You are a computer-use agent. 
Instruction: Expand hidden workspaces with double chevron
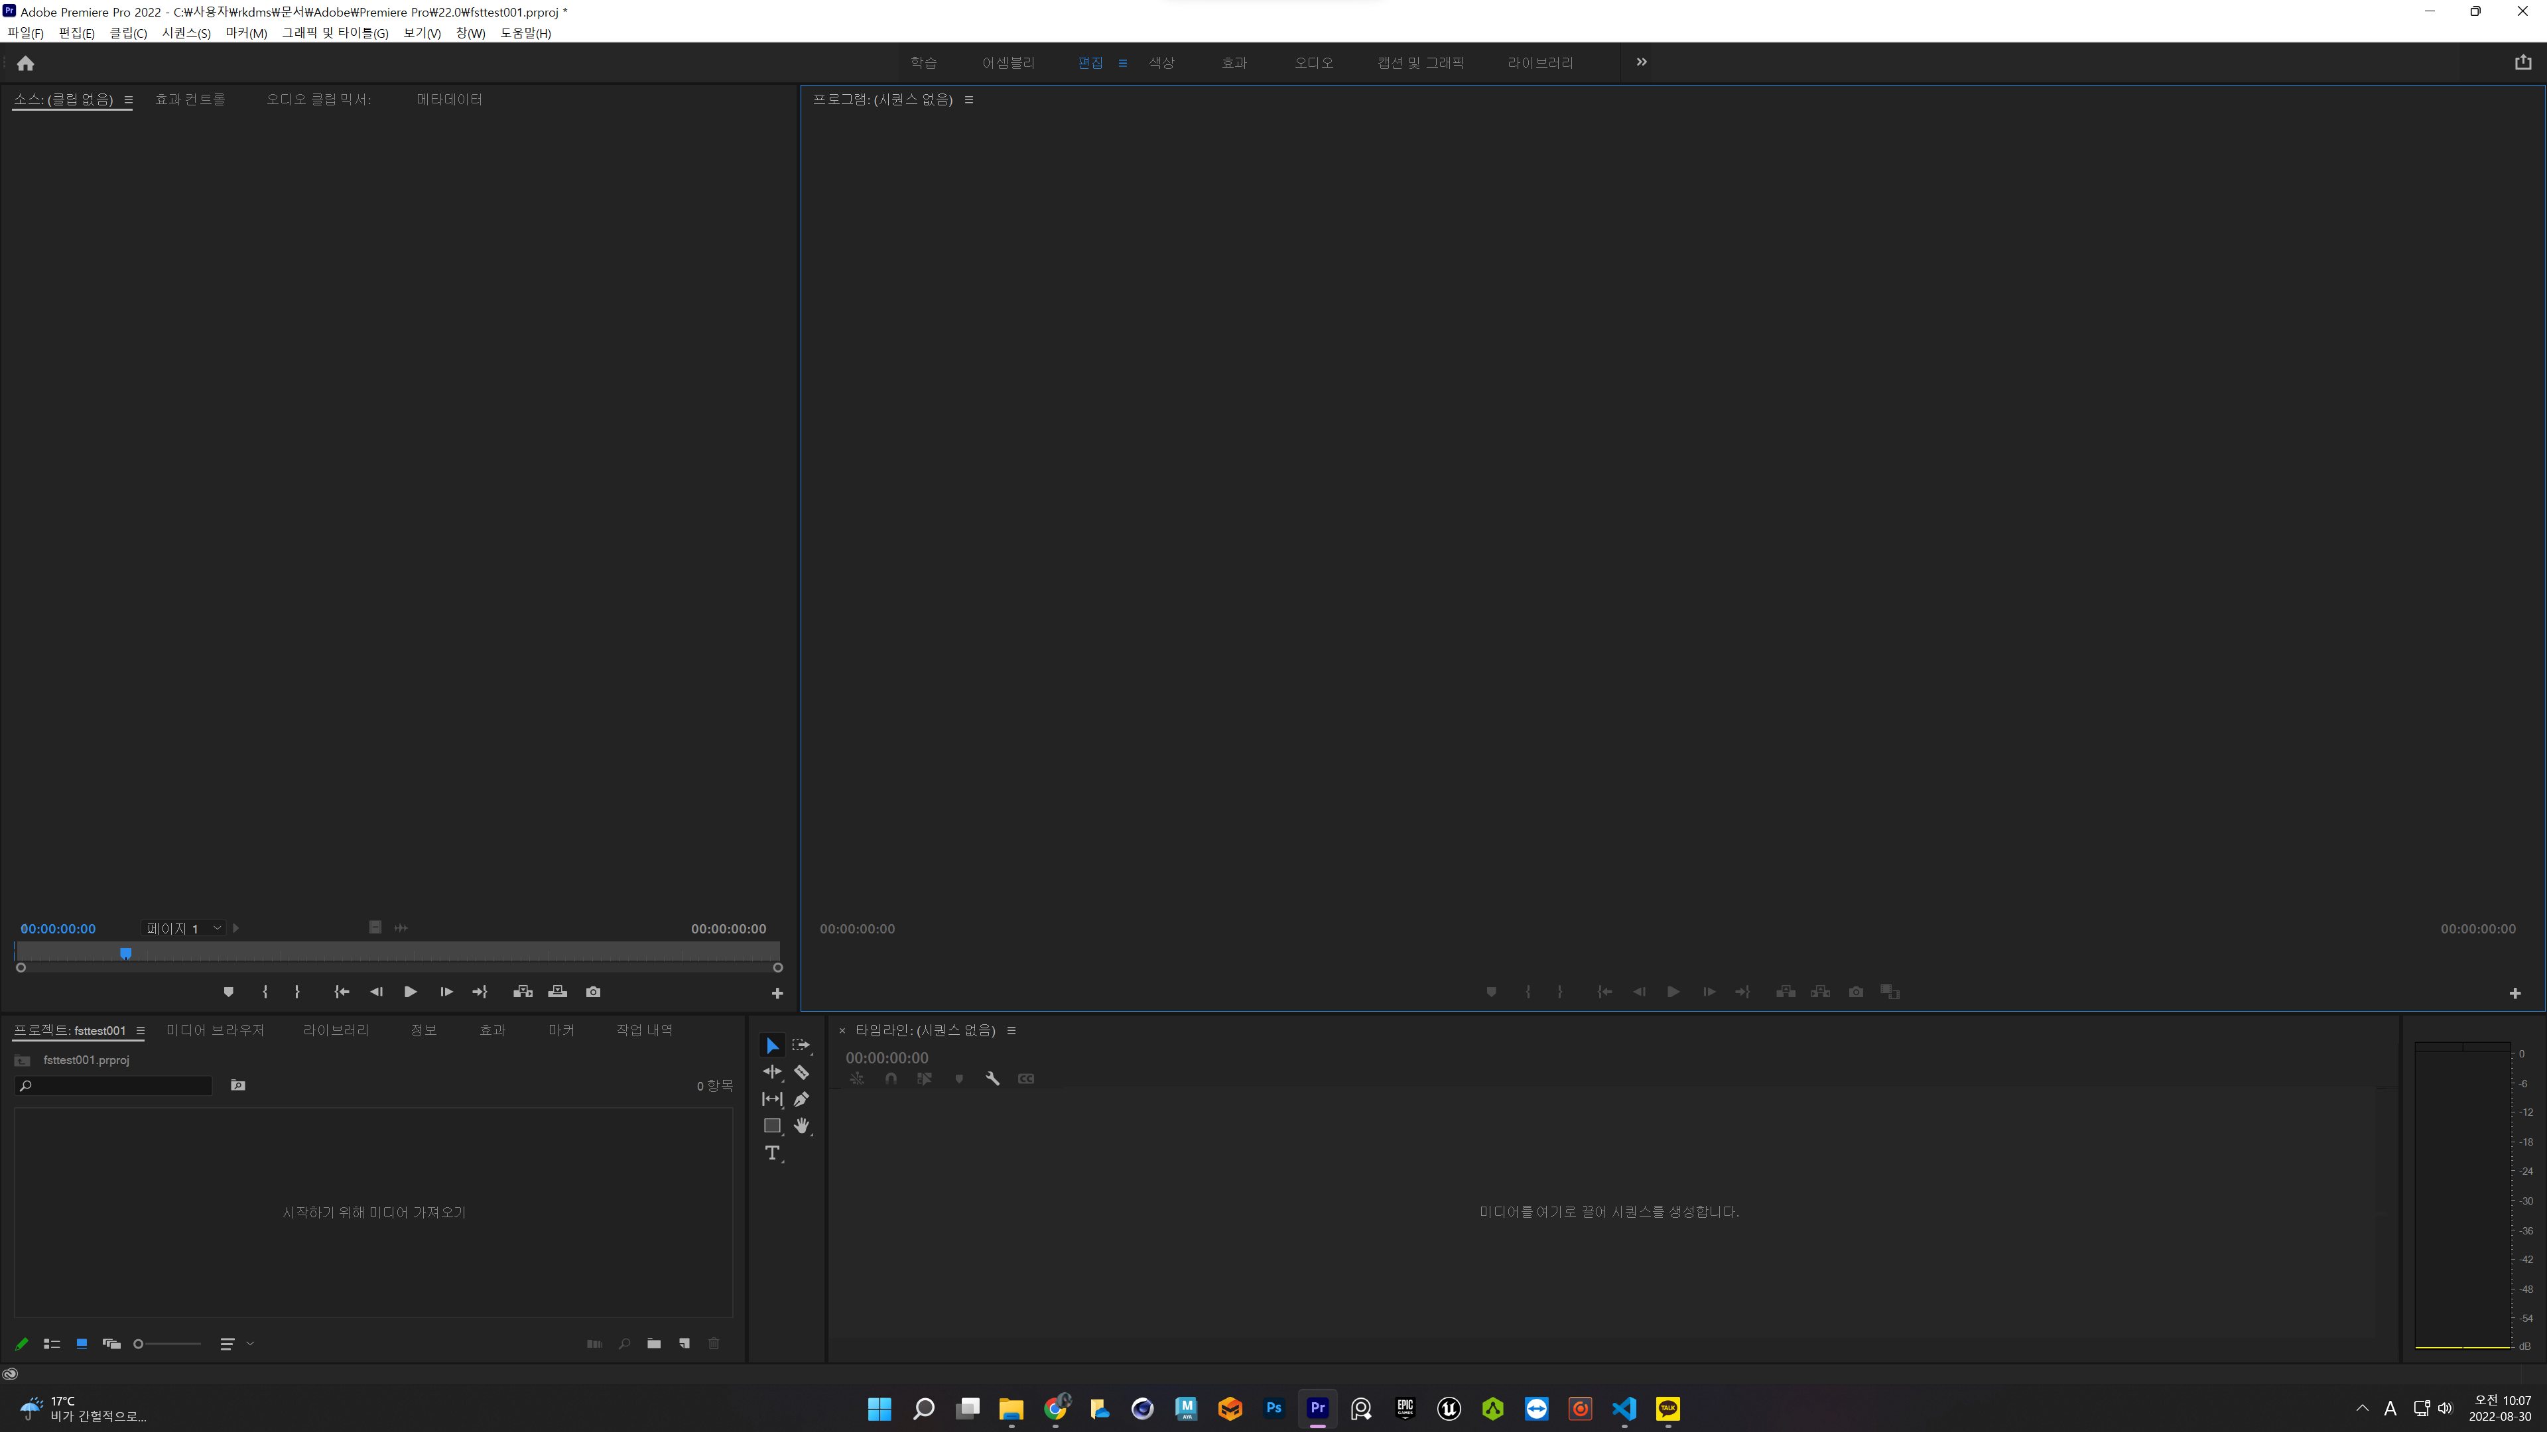click(1642, 62)
